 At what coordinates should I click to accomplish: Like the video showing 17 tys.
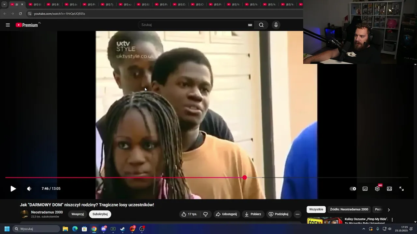pos(189,214)
